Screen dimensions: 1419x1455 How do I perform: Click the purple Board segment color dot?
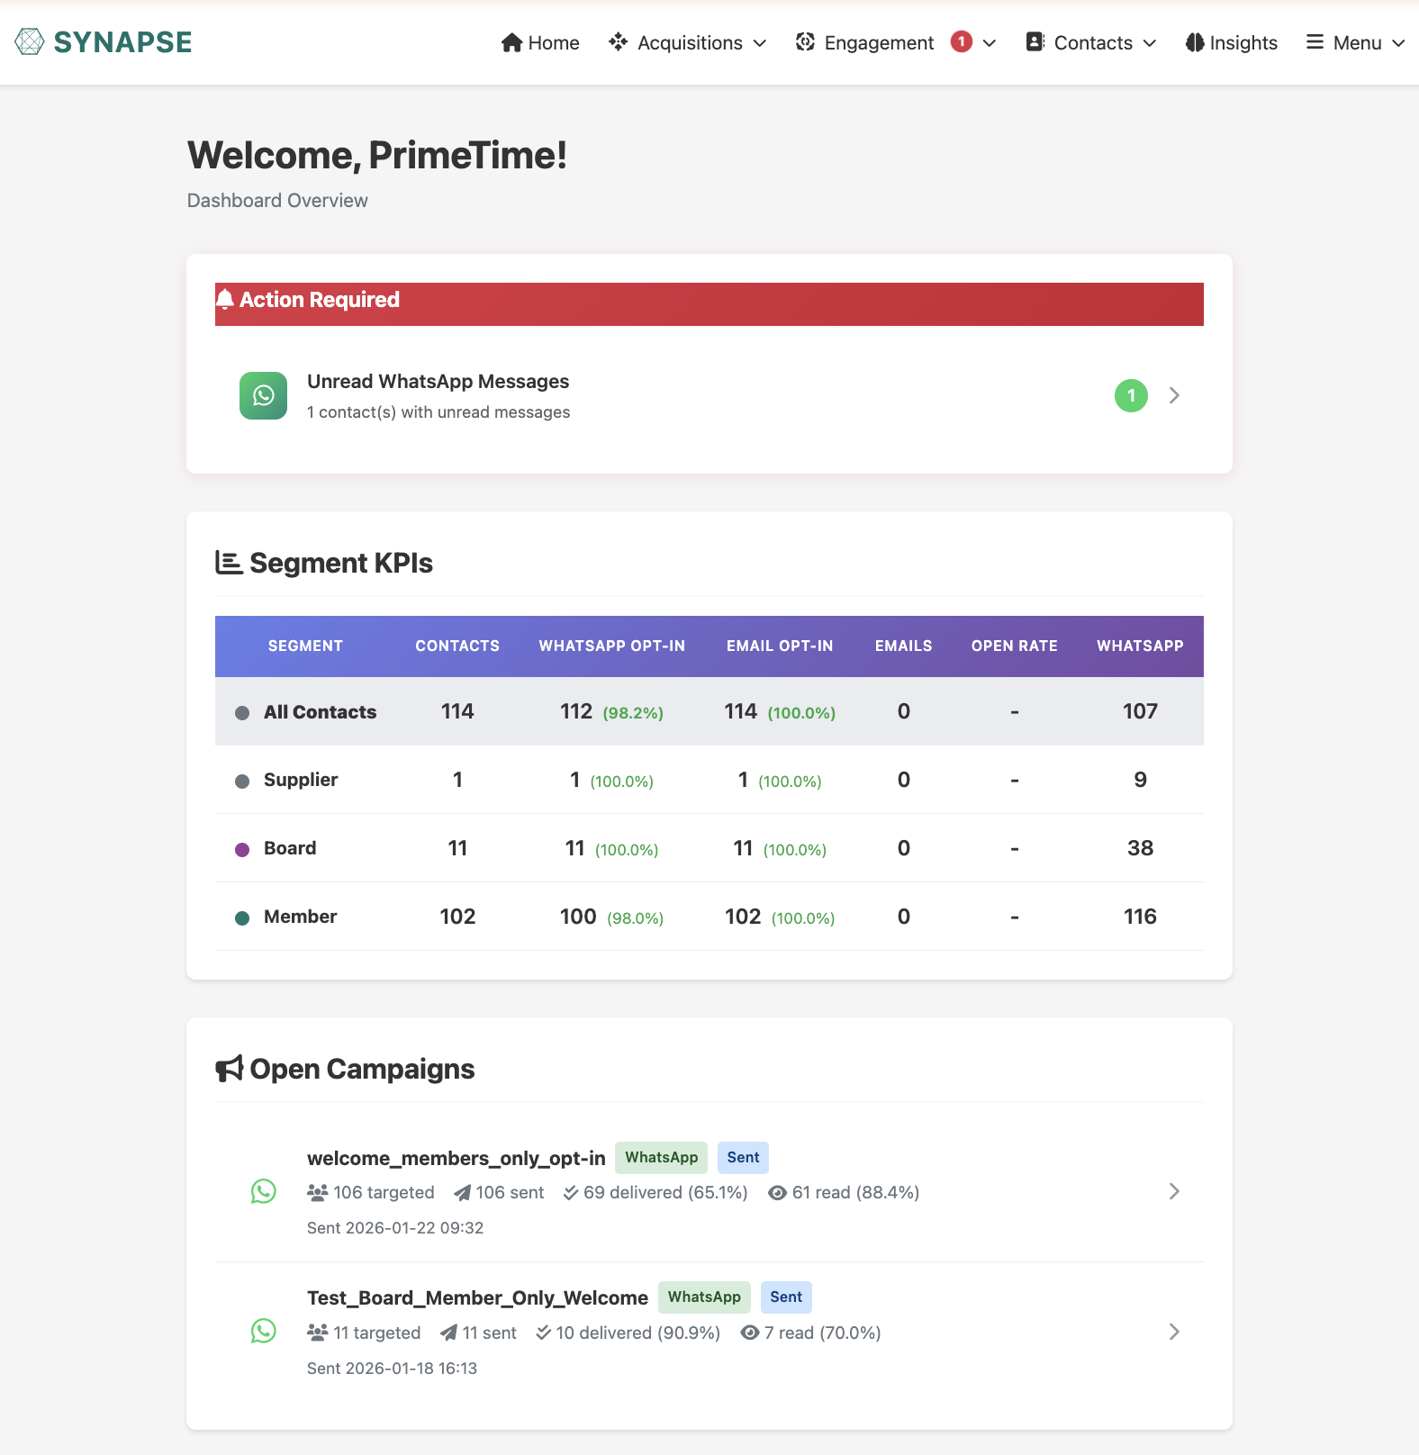(x=242, y=849)
